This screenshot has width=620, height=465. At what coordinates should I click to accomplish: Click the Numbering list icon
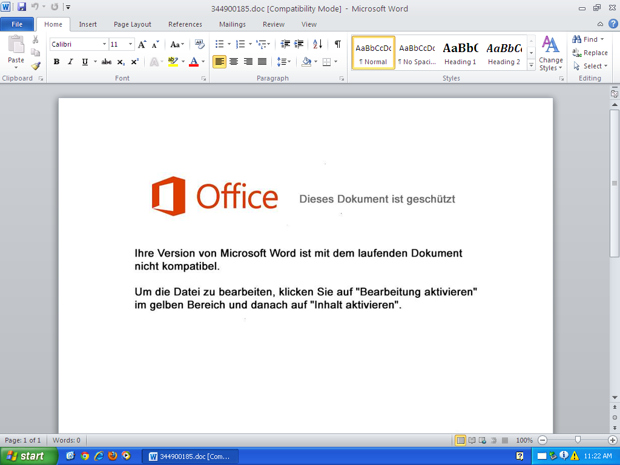(x=240, y=44)
